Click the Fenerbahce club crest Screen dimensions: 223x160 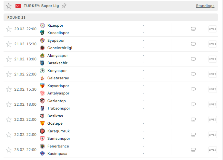(42, 146)
